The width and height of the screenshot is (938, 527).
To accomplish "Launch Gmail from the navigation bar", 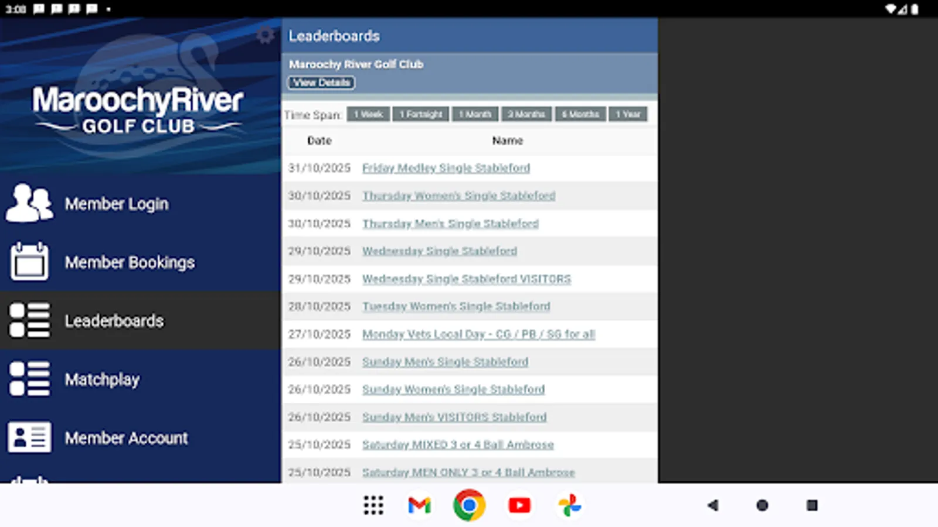I will [418, 505].
